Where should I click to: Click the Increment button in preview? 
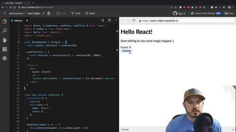coord(126,51)
